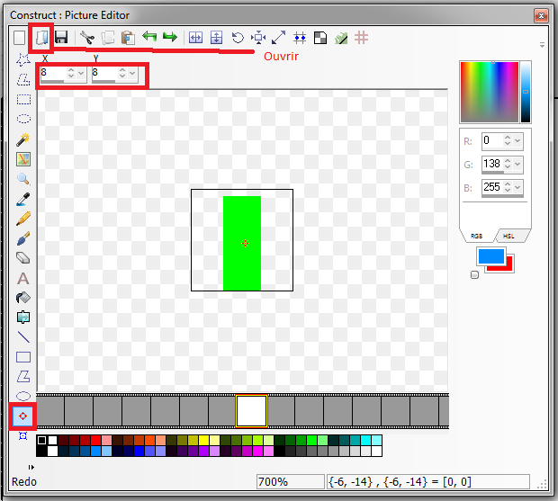Open the G value dropdown
The height and width of the screenshot is (501, 558).
click(517, 164)
